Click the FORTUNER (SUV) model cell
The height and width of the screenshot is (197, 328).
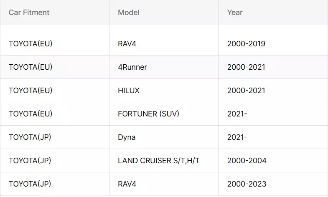click(148, 114)
